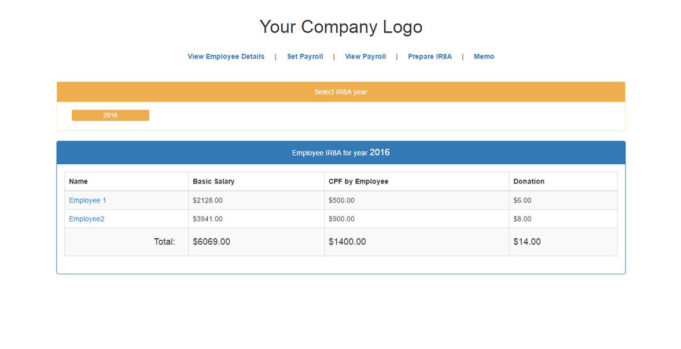The width and height of the screenshot is (681, 349).
Task: Click the Select IR8A year header
Action: 341,92
